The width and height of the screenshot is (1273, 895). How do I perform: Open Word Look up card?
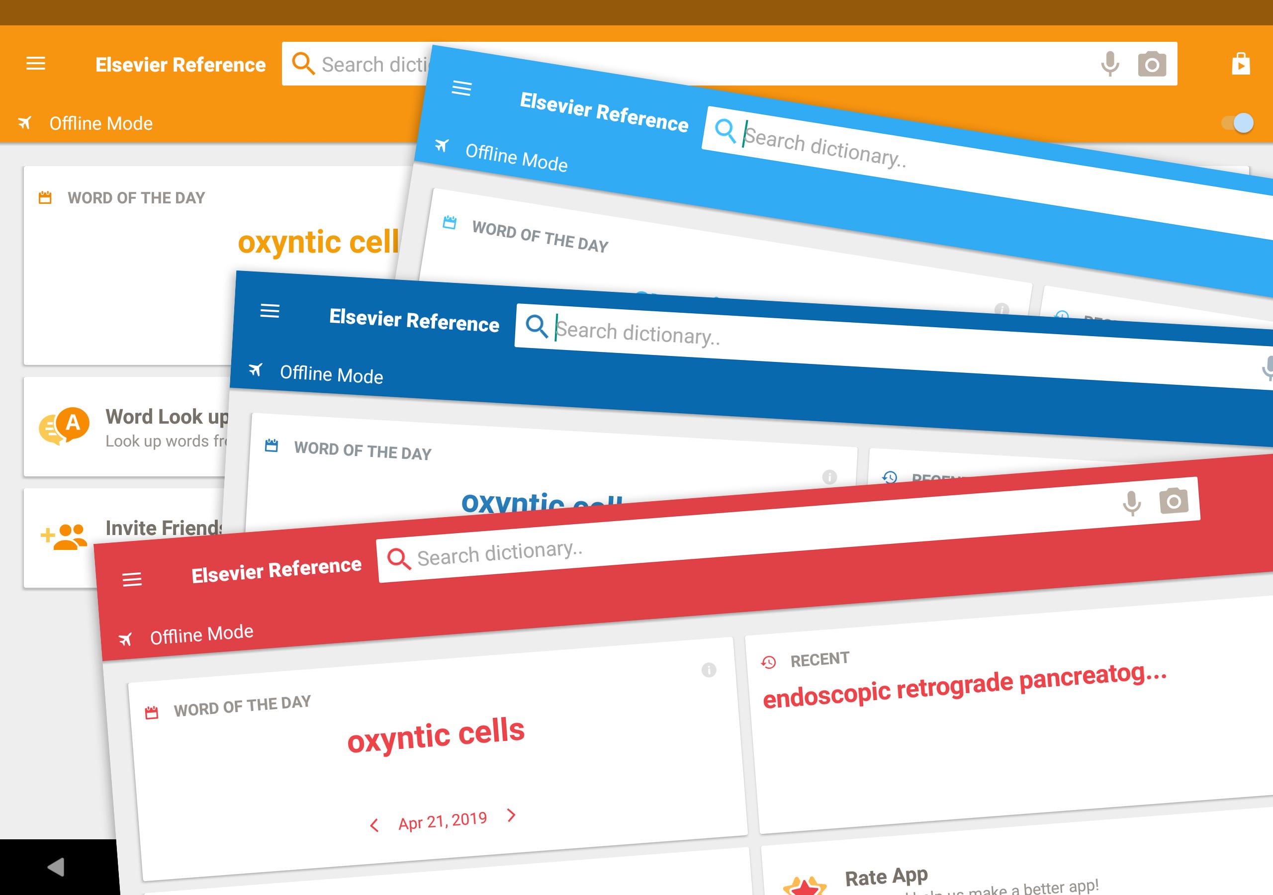[x=126, y=427]
